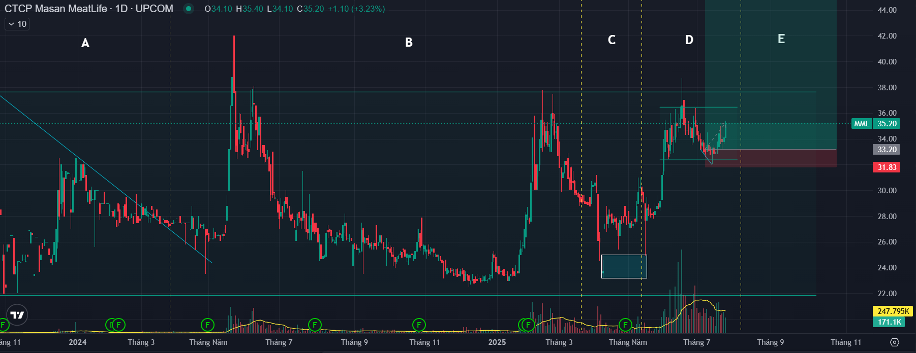This screenshot has height=353, width=916.
Task: Click the 22.00 price axis label
Action: click(887, 294)
